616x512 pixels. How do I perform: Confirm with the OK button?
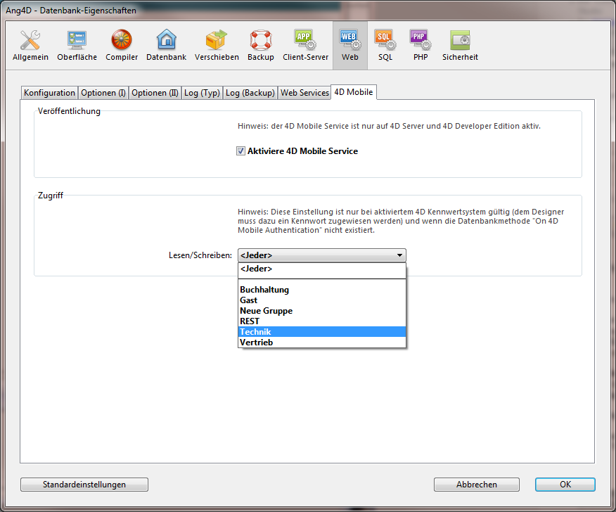565,485
